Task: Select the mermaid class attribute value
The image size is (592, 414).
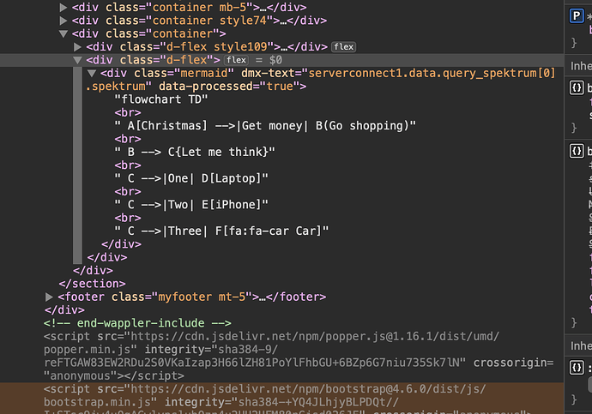Action: [204, 73]
